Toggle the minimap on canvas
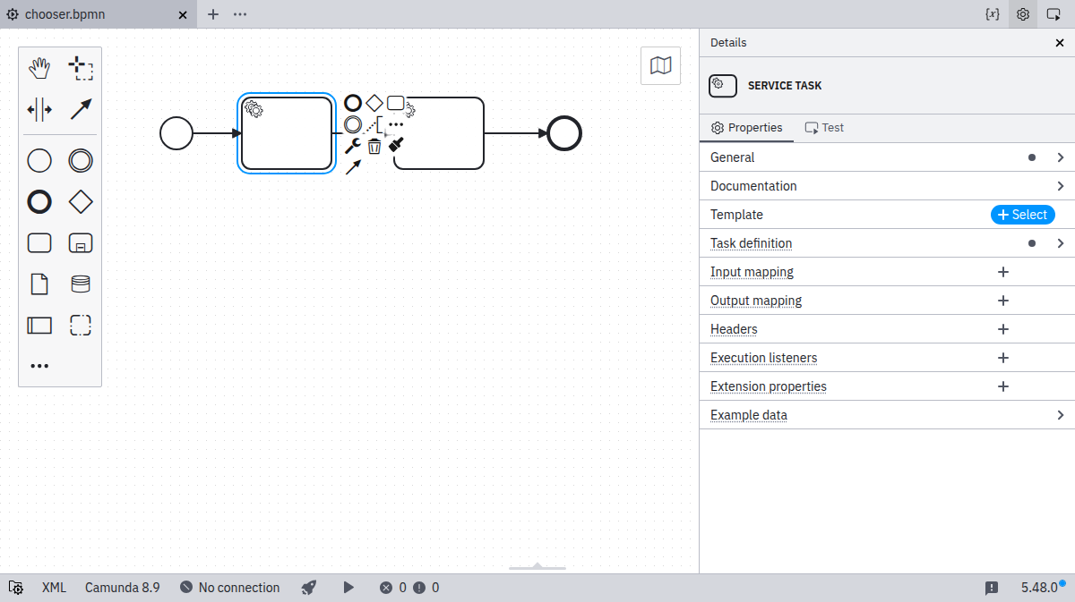 tap(660, 65)
